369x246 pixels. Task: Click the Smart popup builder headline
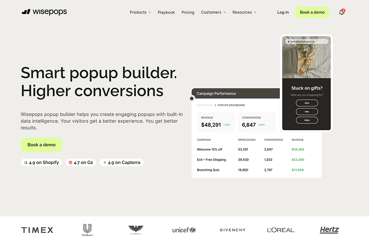[99, 81]
